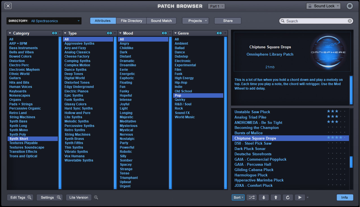Select ARP + BPM category
The image size is (360, 207).
(x=18, y=44)
